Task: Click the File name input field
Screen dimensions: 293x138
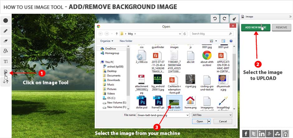Action: click(x=163, y=115)
